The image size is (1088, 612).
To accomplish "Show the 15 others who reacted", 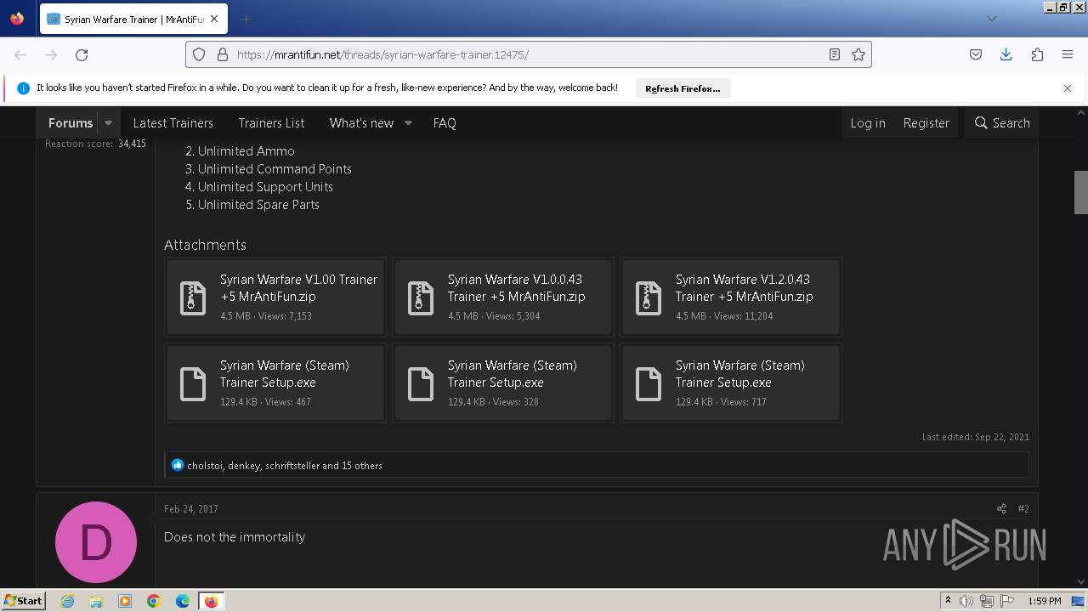I will (362, 466).
